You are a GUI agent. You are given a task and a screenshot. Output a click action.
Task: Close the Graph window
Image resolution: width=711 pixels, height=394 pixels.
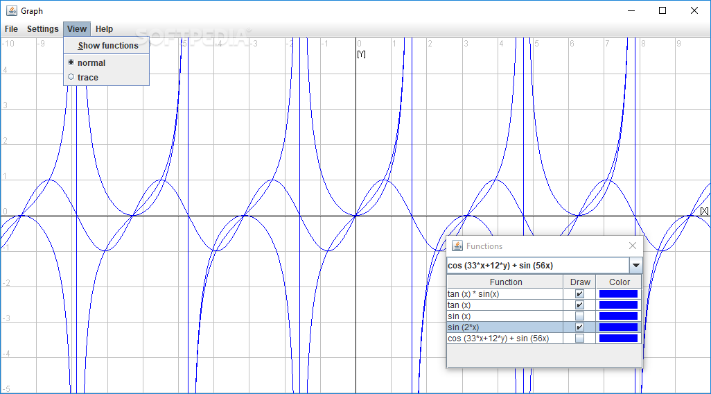point(694,10)
